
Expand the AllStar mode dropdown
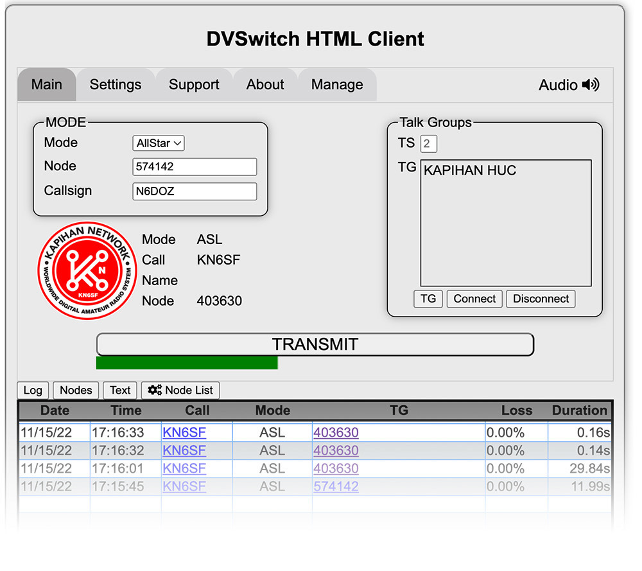tap(159, 143)
